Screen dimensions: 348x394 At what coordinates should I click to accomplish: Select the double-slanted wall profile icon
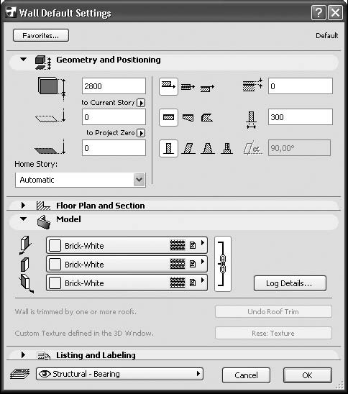click(208, 148)
